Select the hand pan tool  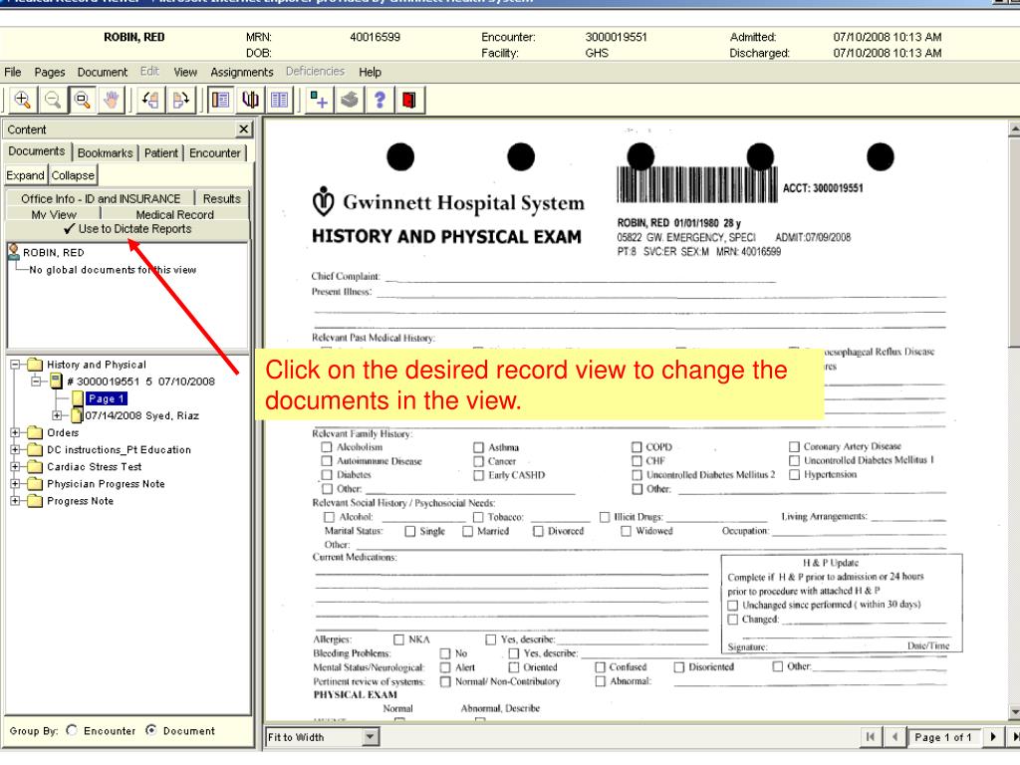[x=112, y=100]
